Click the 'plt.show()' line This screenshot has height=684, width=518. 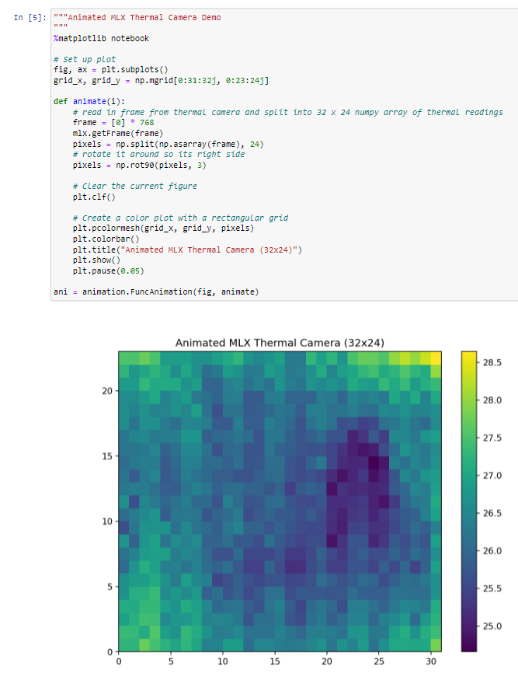coord(96,260)
